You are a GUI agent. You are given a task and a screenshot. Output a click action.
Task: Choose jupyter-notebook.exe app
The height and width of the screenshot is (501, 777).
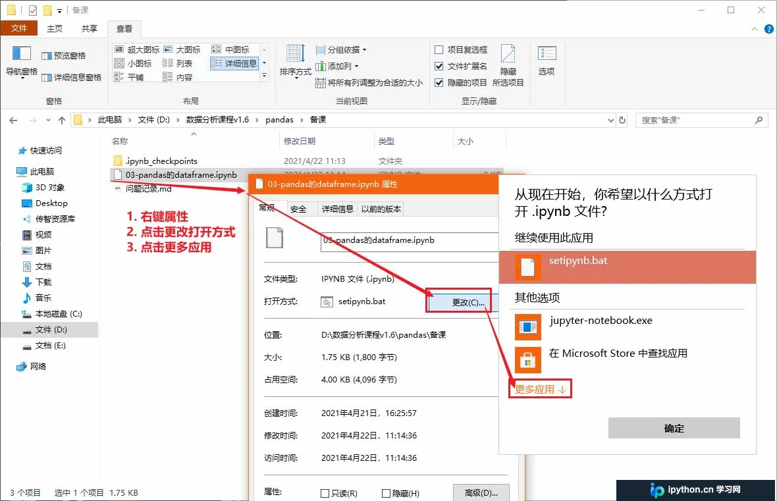(627, 327)
